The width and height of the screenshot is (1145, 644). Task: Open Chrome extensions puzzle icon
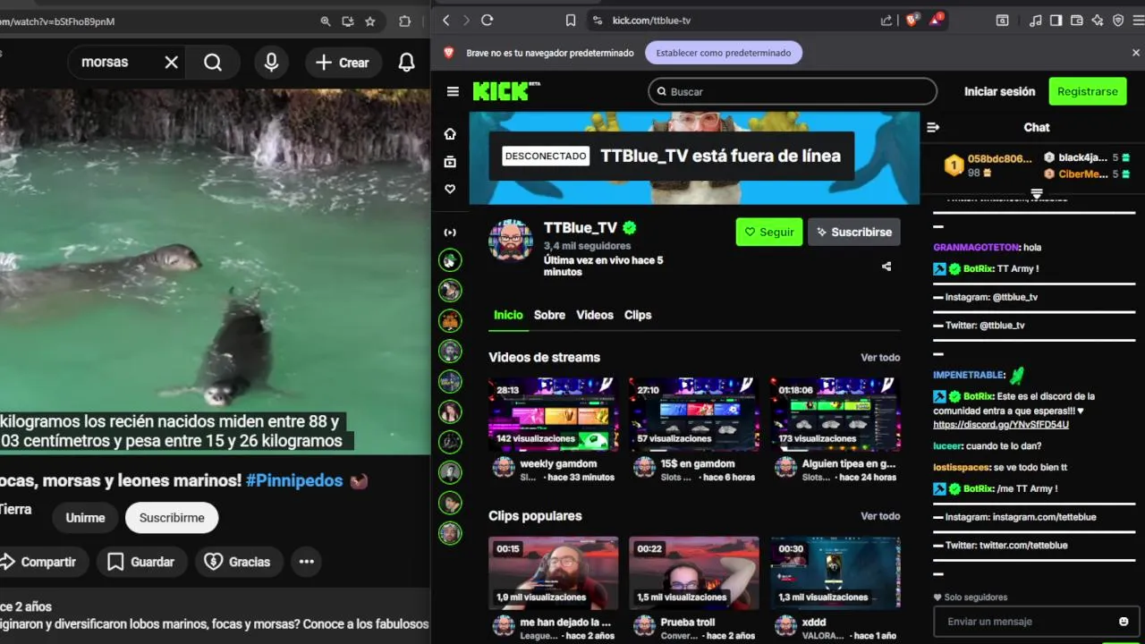click(404, 21)
